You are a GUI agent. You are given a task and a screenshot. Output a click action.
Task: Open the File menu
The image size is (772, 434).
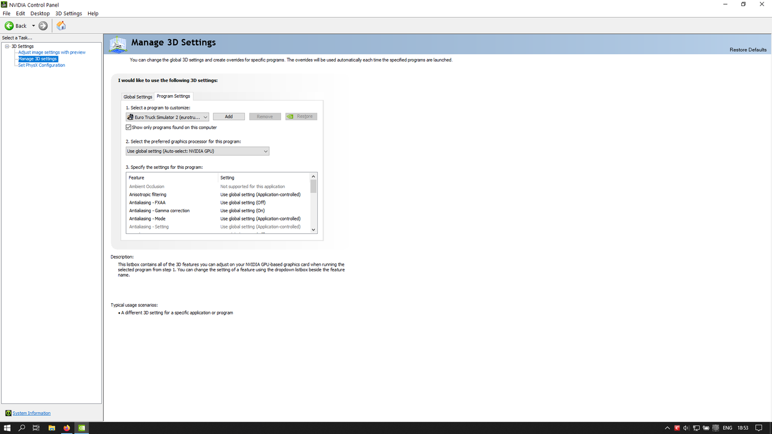7,13
